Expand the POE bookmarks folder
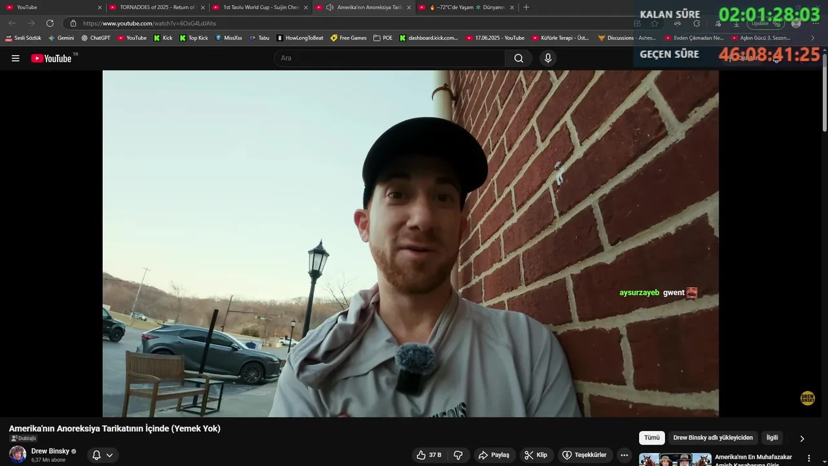 click(383, 38)
